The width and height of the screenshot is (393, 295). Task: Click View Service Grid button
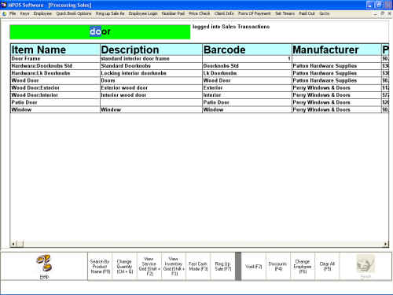pyautogui.click(x=149, y=267)
